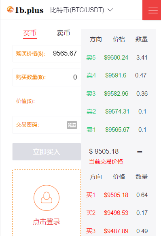Screen dimensions: 161x236
Task: Click the current price $ 9505.18
Action: click(x=104, y=151)
